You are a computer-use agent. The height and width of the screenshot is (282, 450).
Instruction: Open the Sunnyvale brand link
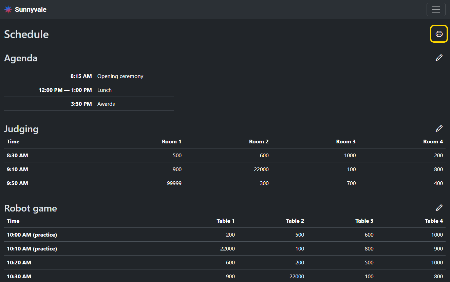(x=31, y=9)
